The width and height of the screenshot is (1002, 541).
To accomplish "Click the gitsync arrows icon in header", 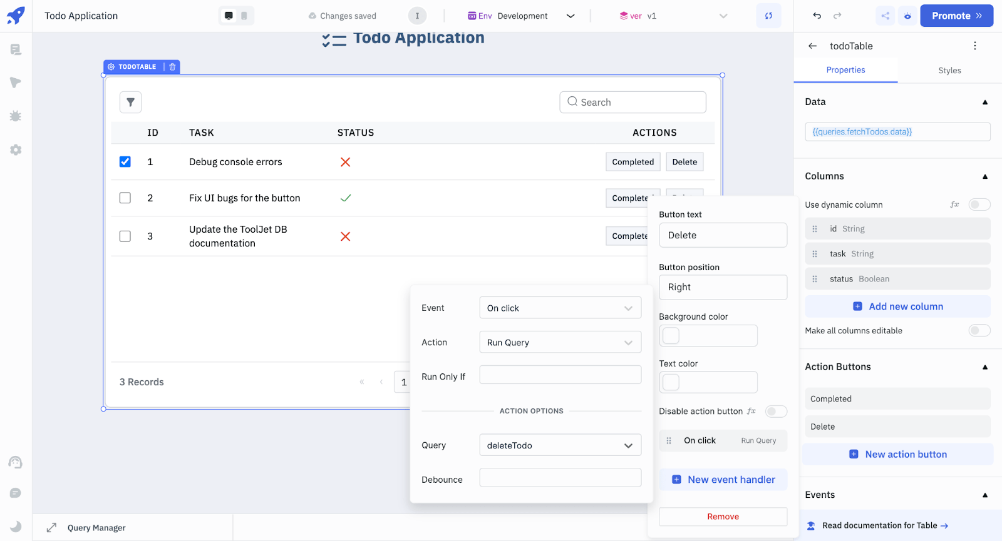I will (768, 16).
